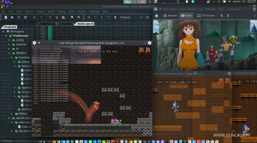Open the View menu in Code::Blocks
Screen dimensions: 257x143
pyautogui.click(x=19, y=12)
